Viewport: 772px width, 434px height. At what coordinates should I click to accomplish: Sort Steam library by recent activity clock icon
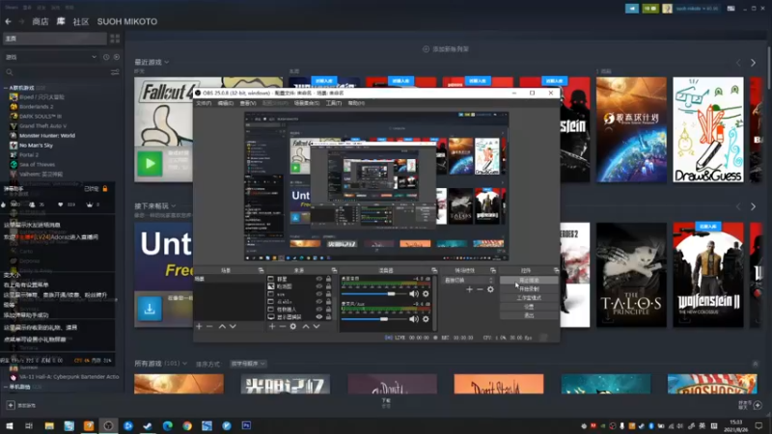click(x=106, y=57)
